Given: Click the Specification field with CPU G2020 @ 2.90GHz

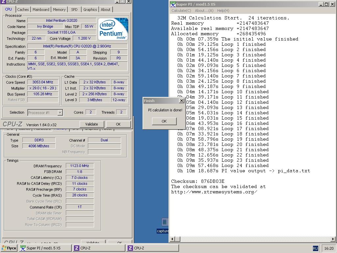Looking at the screenshot, I should point(77,46).
